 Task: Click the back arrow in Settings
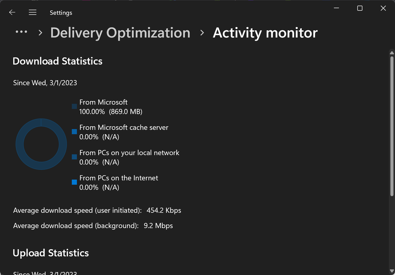(12, 12)
